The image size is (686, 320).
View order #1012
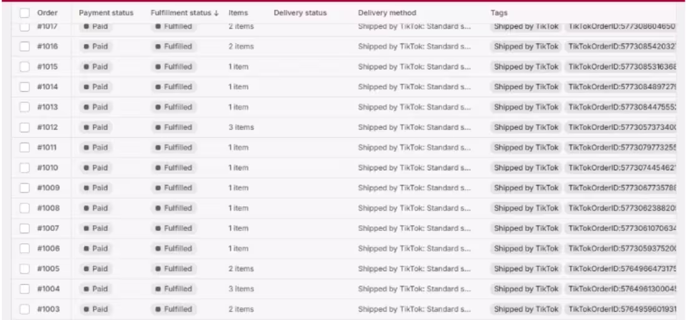coord(47,128)
